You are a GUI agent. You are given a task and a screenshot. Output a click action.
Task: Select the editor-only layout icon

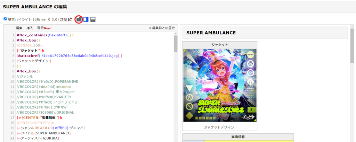[x=79, y=19]
